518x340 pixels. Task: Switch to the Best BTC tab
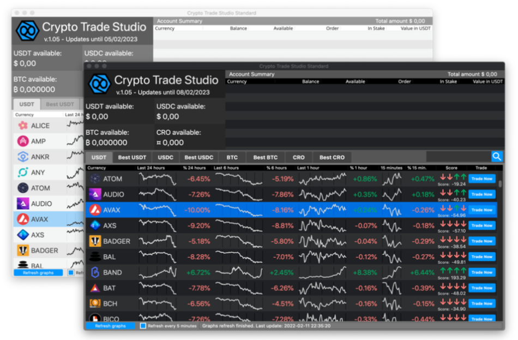pos(265,157)
